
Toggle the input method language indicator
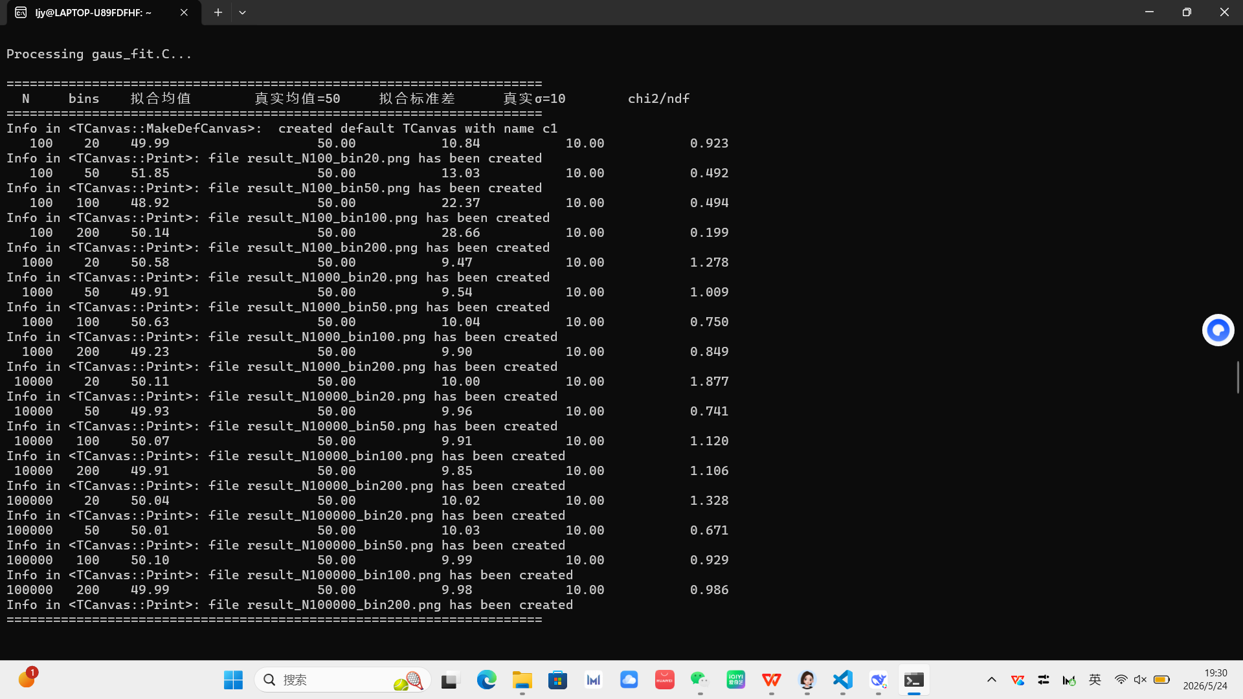[x=1095, y=680]
